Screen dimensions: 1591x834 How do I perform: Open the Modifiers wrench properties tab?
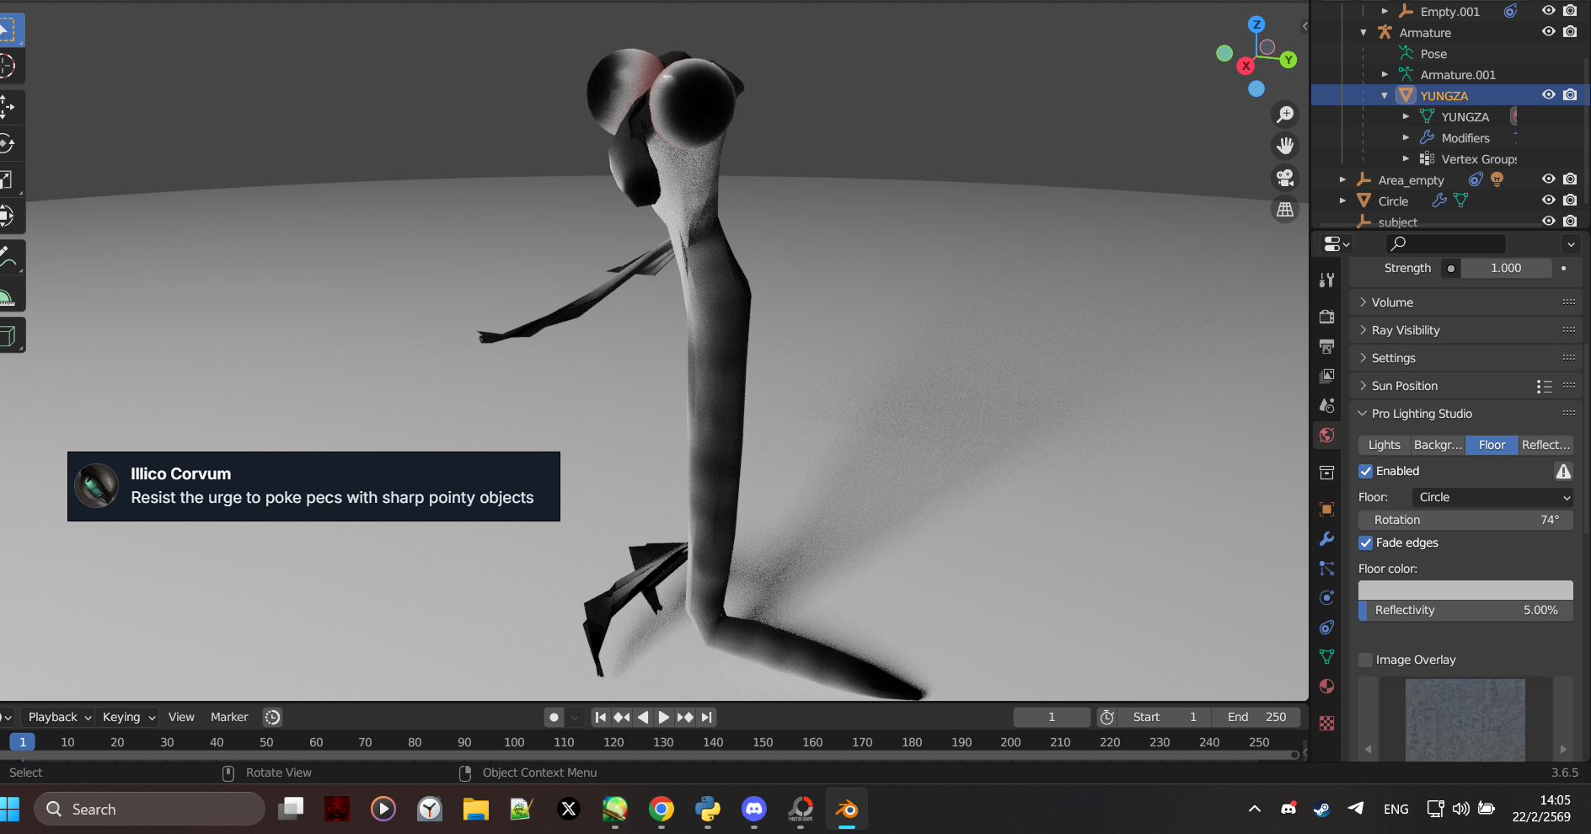tap(1326, 538)
